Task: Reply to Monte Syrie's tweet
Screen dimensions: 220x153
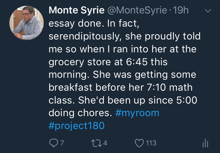Action: click(x=53, y=143)
